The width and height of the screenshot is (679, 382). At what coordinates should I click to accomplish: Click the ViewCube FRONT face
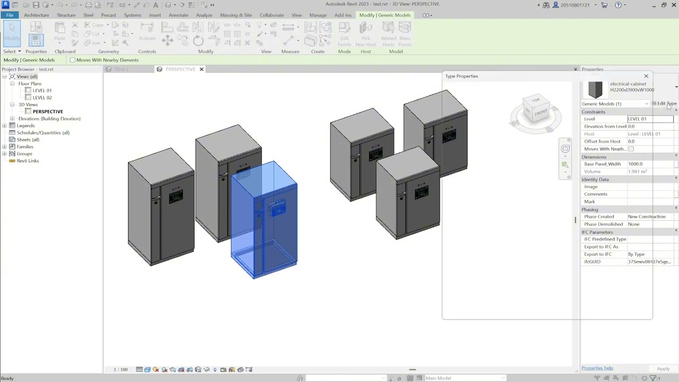(x=541, y=112)
